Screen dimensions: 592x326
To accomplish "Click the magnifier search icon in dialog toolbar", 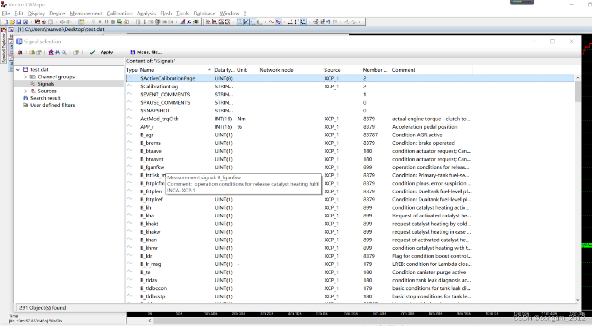I will click(x=64, y=52).
